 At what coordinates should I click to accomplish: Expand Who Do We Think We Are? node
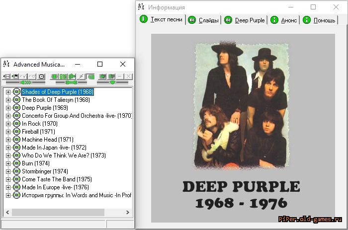click(8, 155)
